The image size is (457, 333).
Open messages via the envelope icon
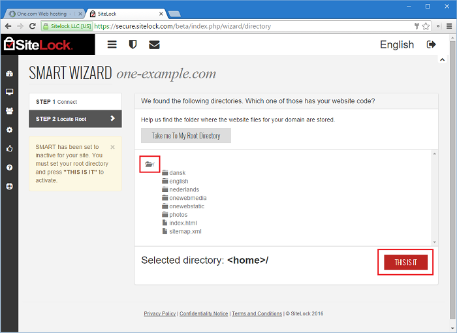point(154,44)
